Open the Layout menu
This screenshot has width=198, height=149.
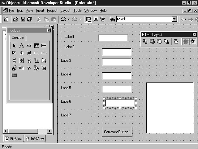(65, 11)
